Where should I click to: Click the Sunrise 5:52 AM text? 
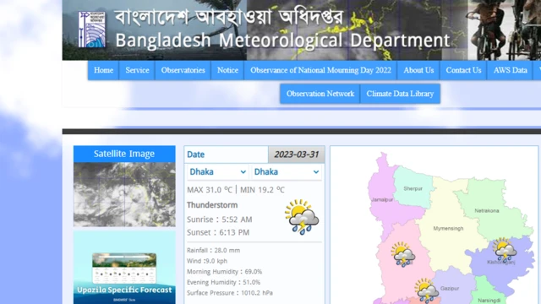[x=220, y=220]
